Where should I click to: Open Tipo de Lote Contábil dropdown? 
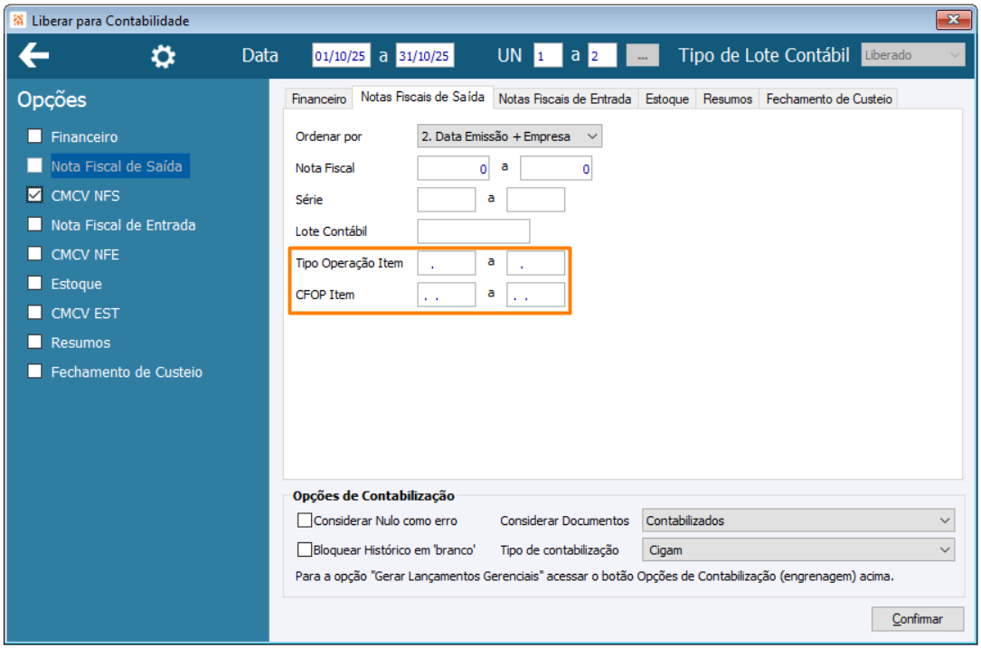tap(913, 55)
